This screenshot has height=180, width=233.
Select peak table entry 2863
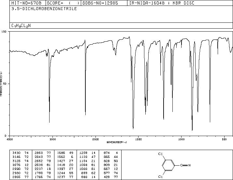click(43, 153)
